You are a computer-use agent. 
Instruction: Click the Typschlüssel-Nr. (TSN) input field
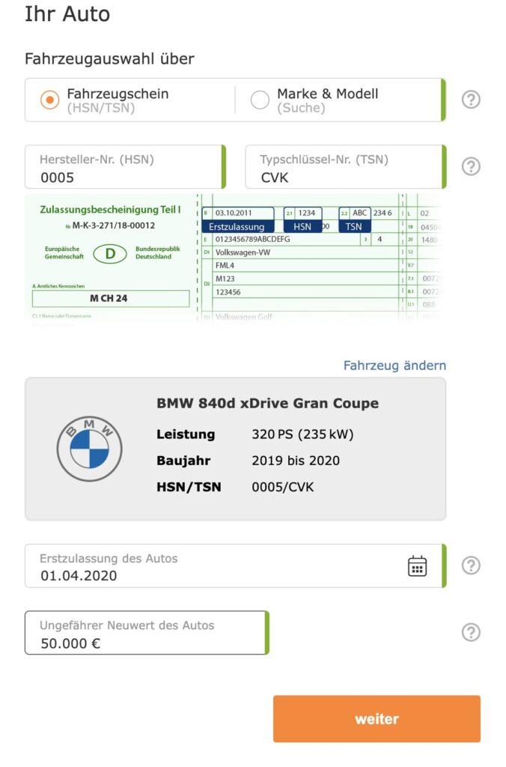(x=346, y=167)
